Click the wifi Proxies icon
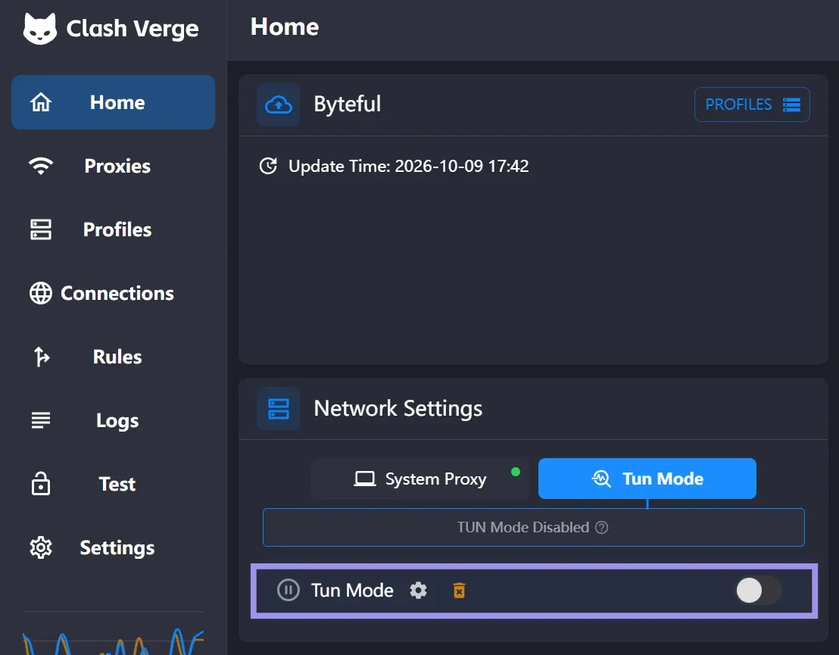Image resolution: width=839 pixels, height=655 pixels. click(41, 166)
